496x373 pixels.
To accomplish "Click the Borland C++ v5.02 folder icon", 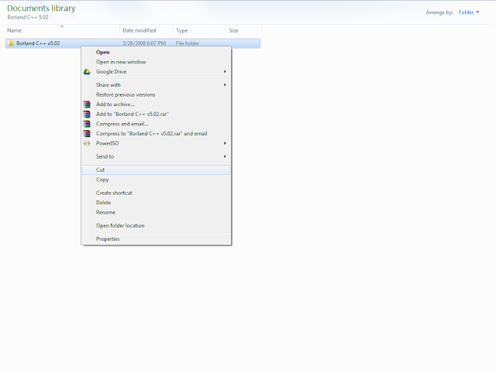I will coord(11,43).
